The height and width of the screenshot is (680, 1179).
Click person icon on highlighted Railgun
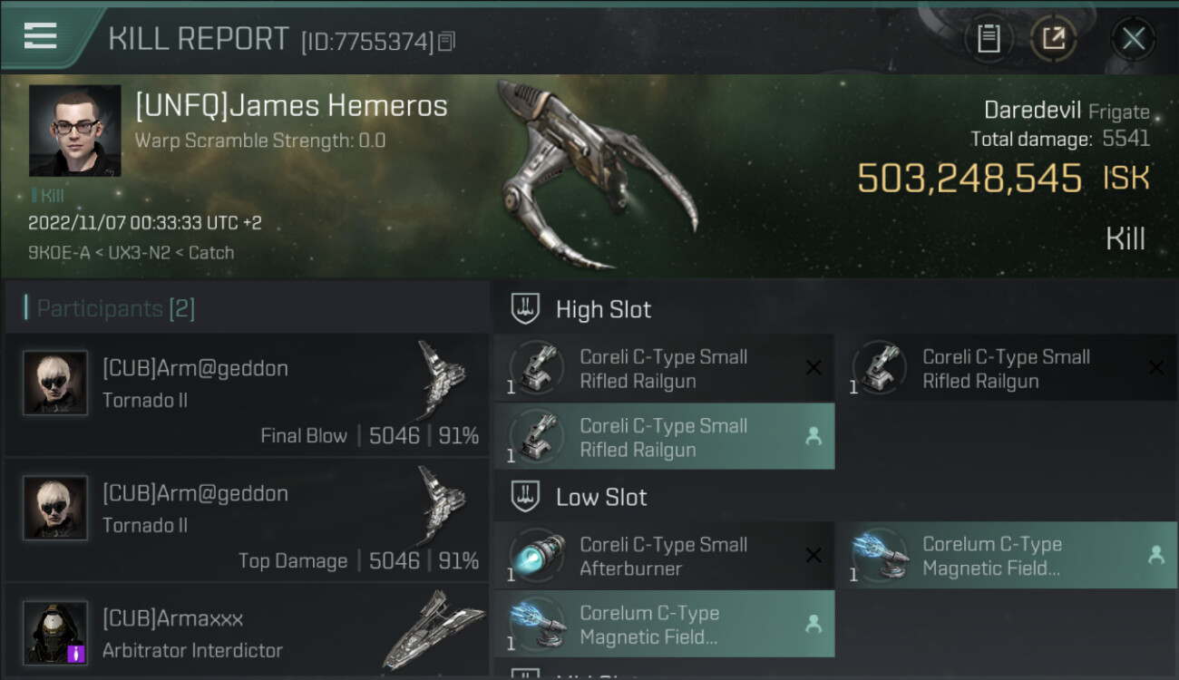[x=814, y=437]
